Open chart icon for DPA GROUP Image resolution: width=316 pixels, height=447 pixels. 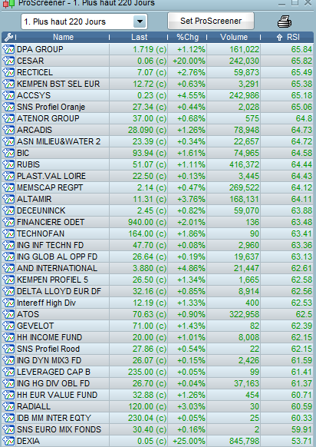point(8,49)
